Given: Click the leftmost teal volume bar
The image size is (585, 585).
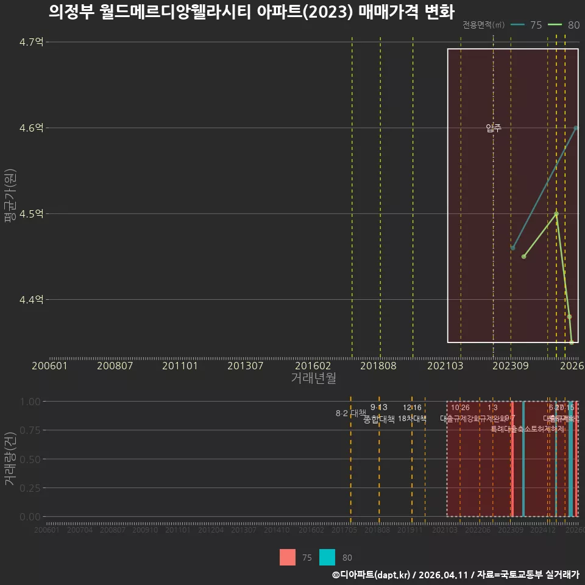Looking at the screenshot, I should [523, 459].
